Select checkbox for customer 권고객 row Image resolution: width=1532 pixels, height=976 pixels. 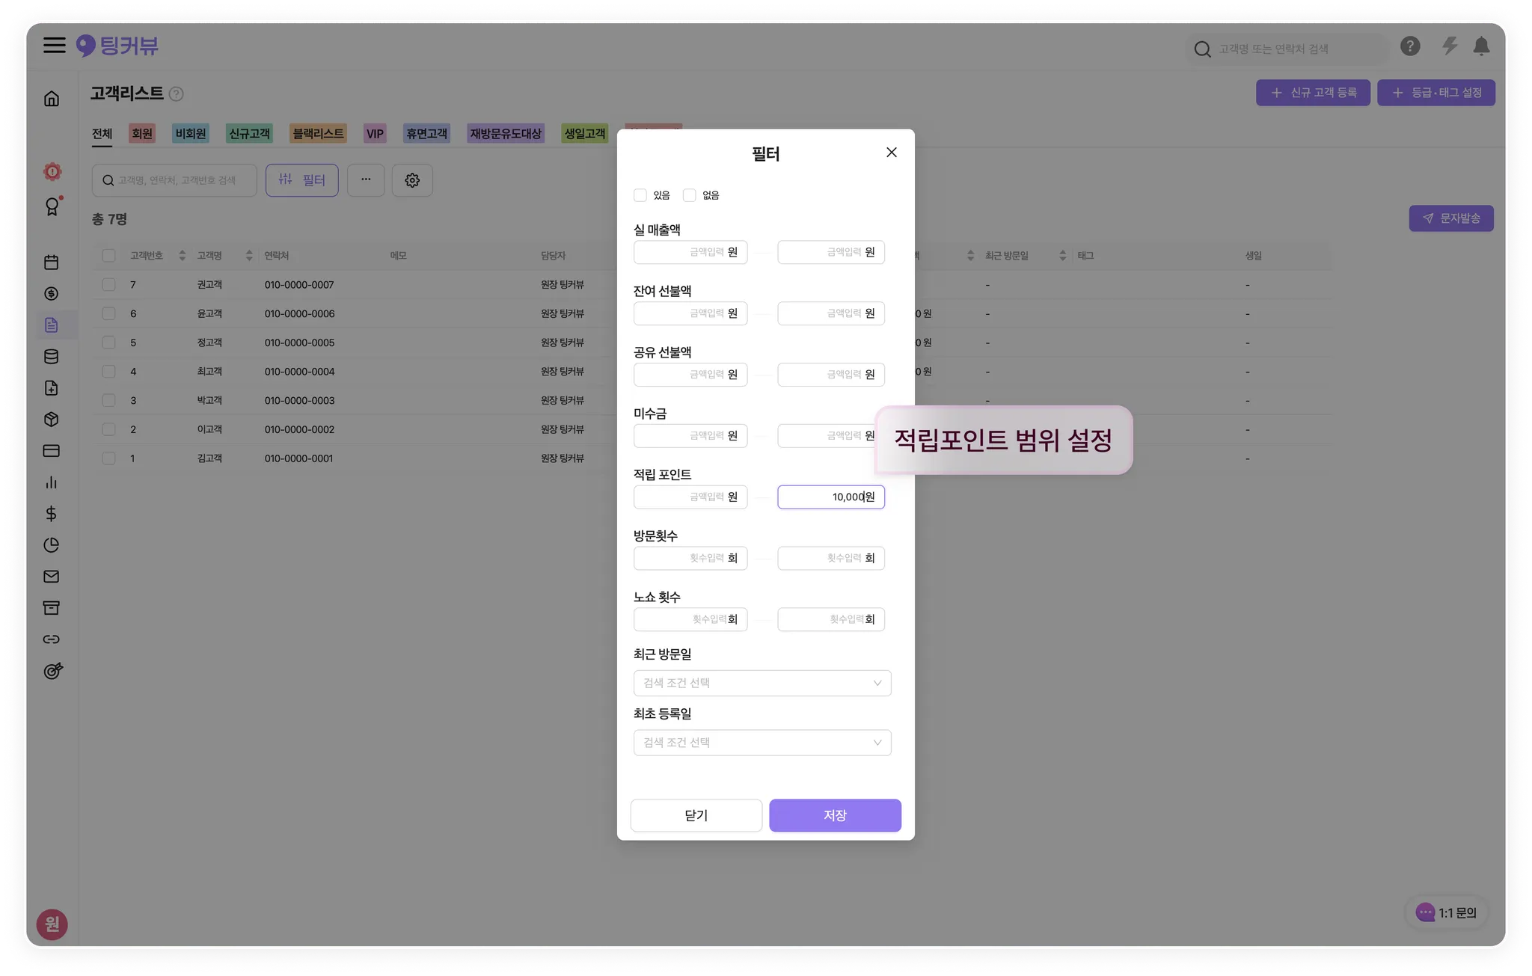point(109,285)
